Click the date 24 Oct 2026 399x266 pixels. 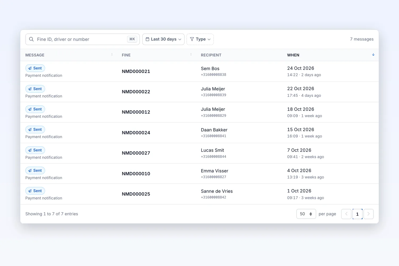(x=301, y=68)
